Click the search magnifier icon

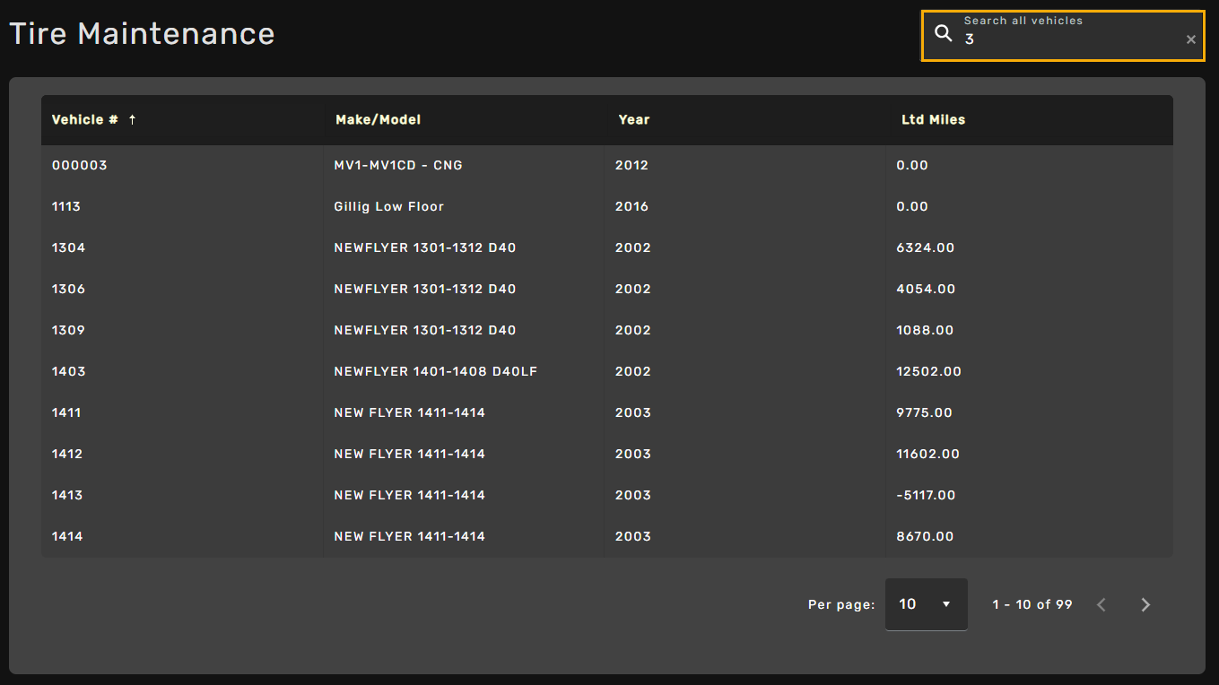(943, 34)
